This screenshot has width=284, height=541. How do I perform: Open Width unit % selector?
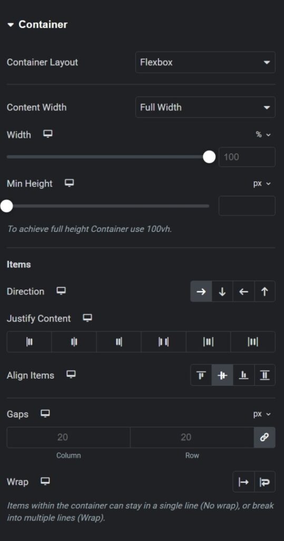point(263,135)
